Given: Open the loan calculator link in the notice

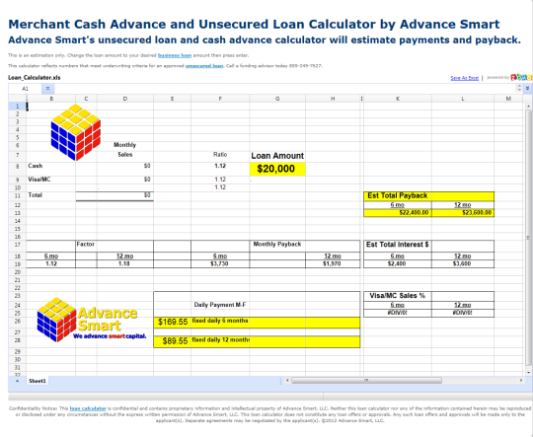Looking at the screenshot, I should click(88, 408).
